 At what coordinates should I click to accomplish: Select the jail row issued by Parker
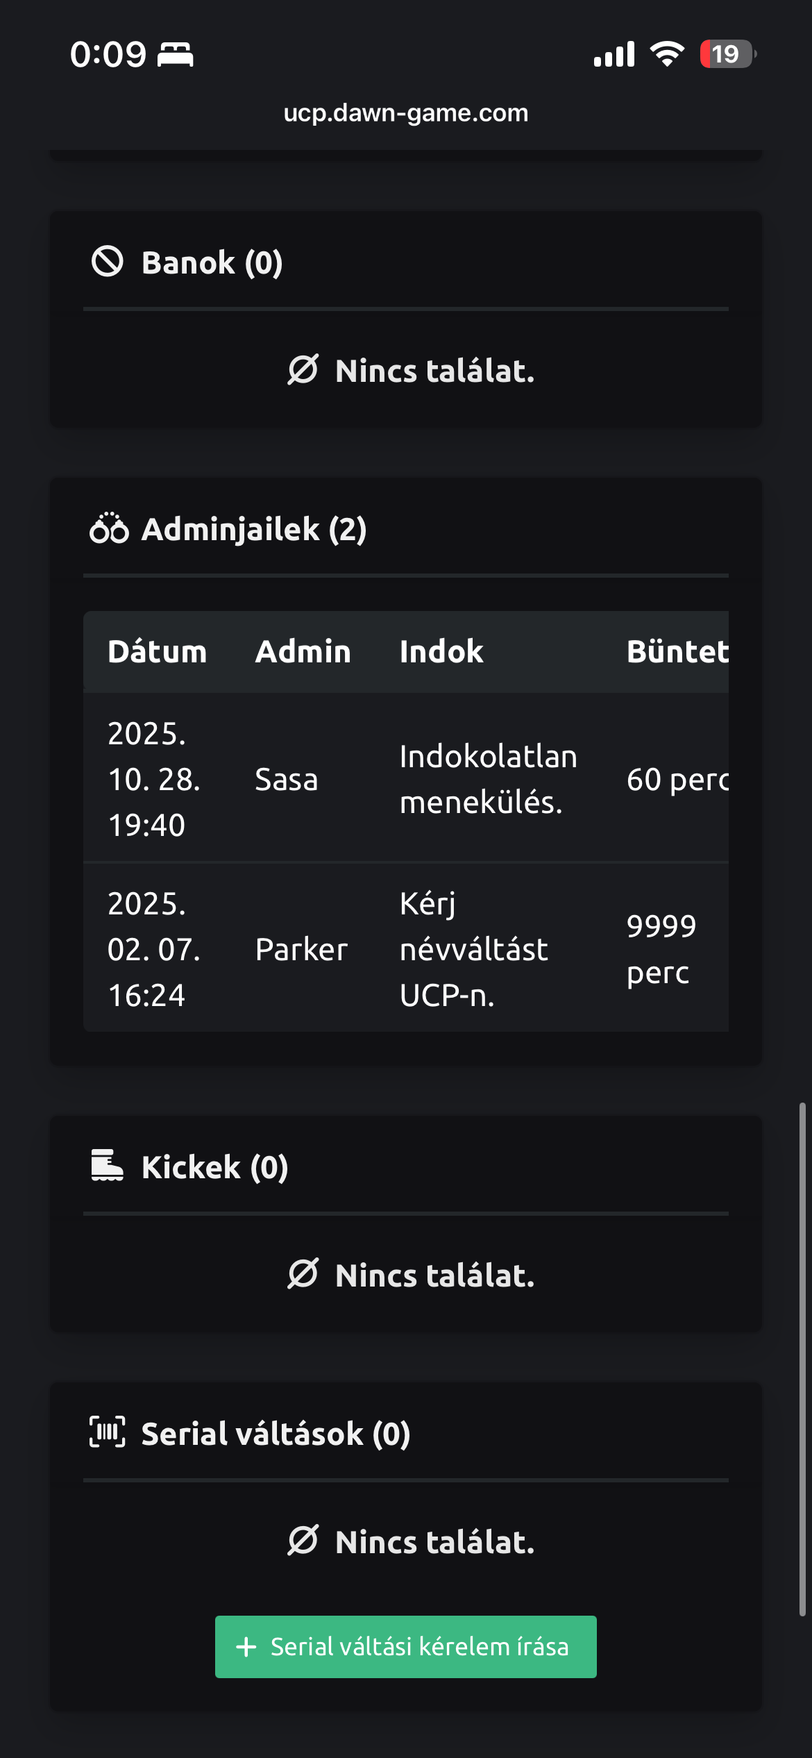tap(406, 948)
